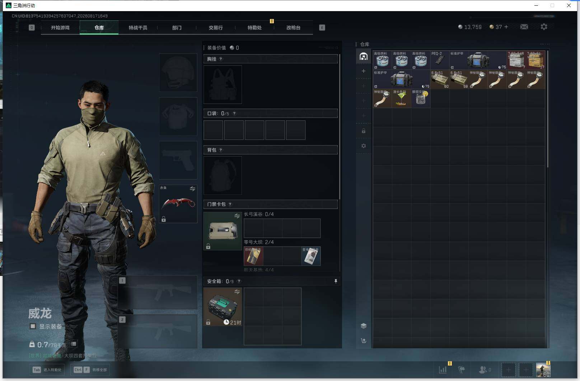Toggle the 显示装备 checkbox

(33, 326)
